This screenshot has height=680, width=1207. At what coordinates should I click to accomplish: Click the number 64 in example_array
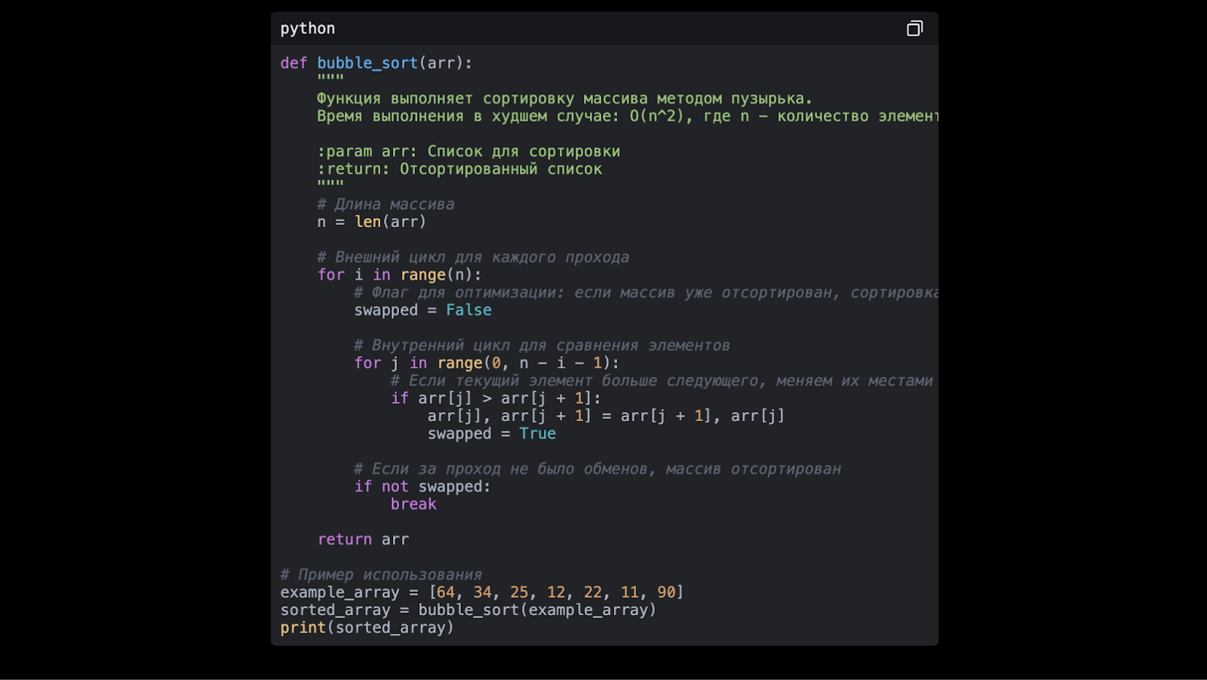click(x=446, y=592)
